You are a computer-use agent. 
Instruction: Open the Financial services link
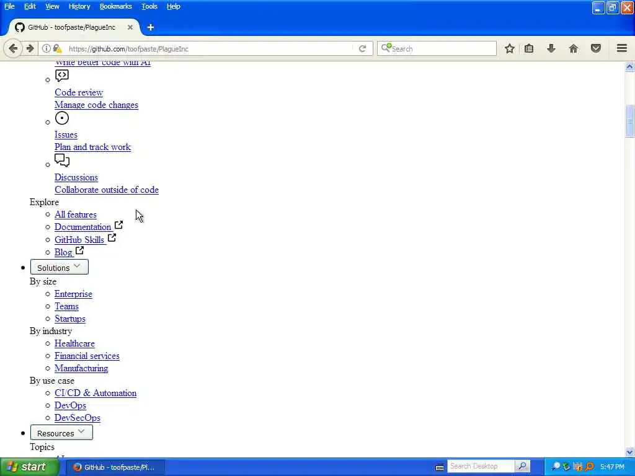(87, 356)
